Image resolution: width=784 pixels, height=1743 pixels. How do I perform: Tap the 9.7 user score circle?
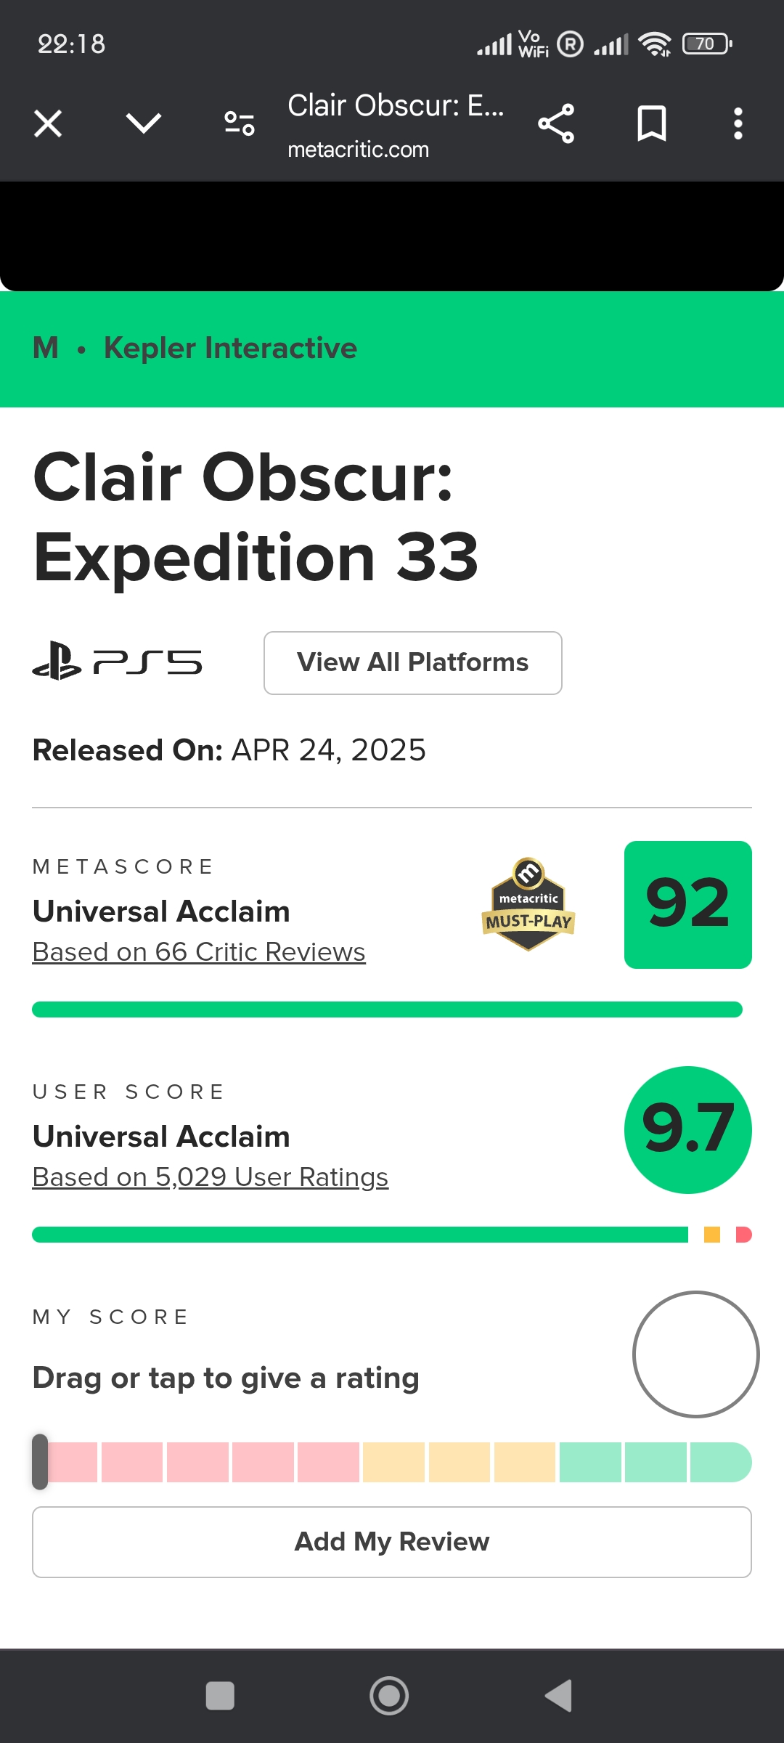tap(687, 1129)
